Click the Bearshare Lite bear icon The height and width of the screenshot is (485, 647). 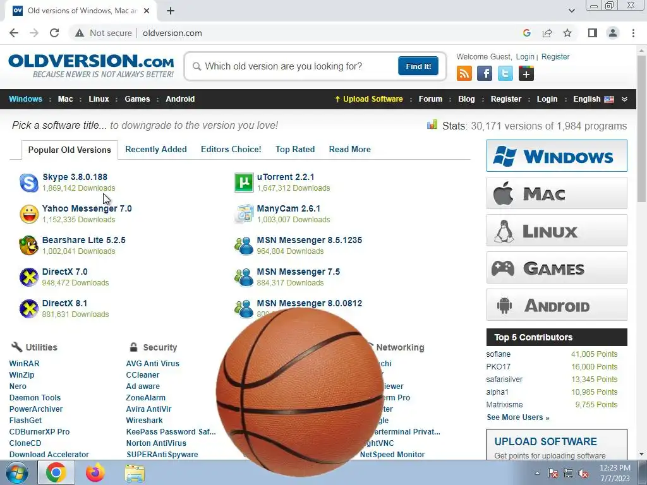pos(29,246)
